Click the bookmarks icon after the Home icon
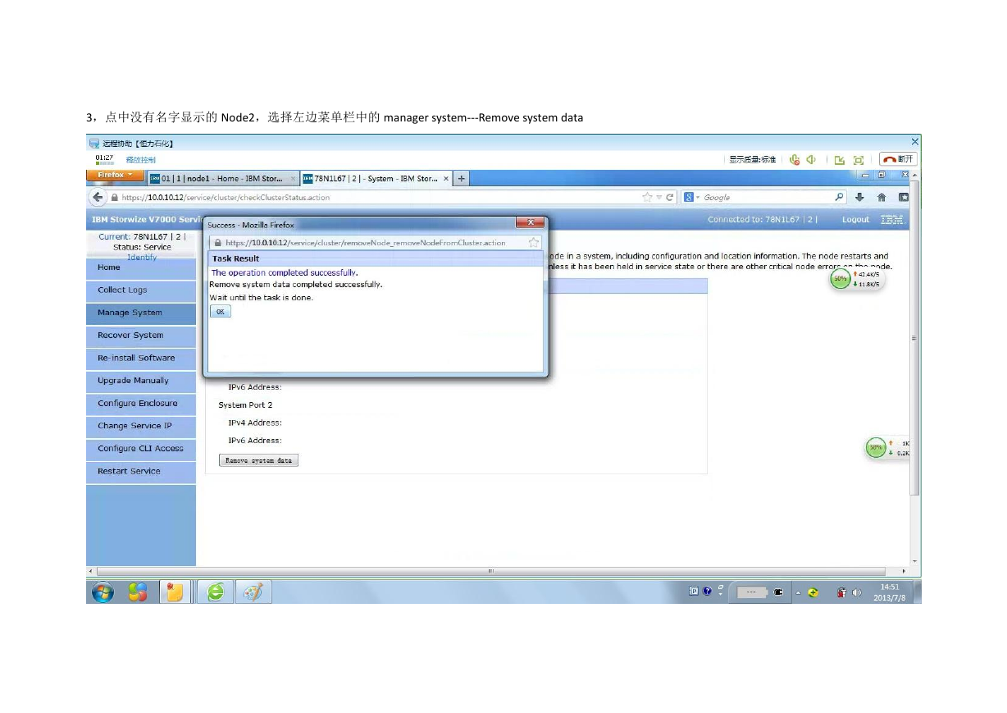Screen dimensions: 1007x713 click(x=903, y=197)
